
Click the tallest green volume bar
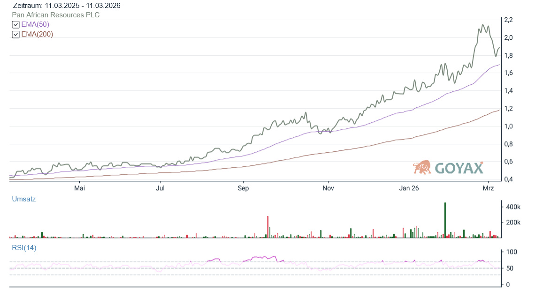coord(445,220)
